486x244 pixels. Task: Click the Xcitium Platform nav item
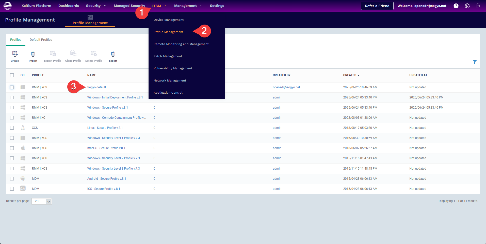pos(36,6)
